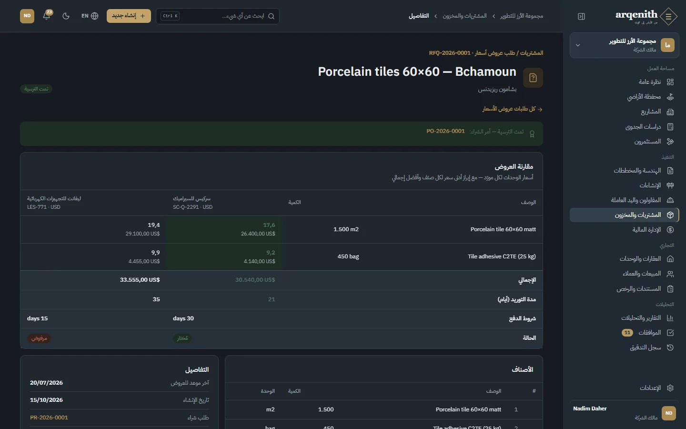Open the Overview grid icon in sidebar
This screenshot has width=686, height=429.
click(x=670, y=82)
